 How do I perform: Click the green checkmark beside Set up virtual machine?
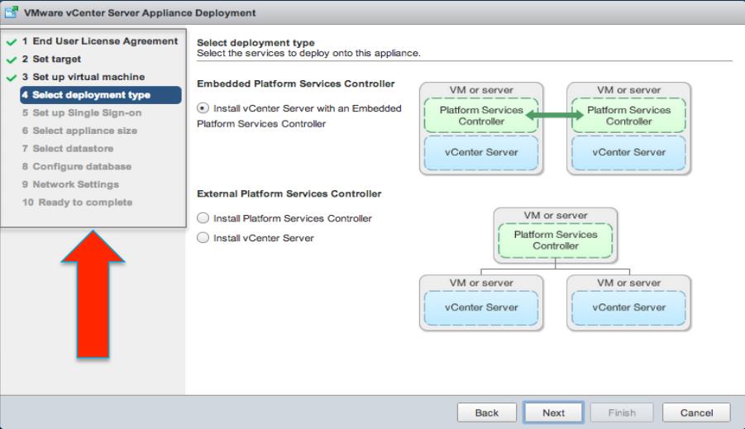[12, 78]
